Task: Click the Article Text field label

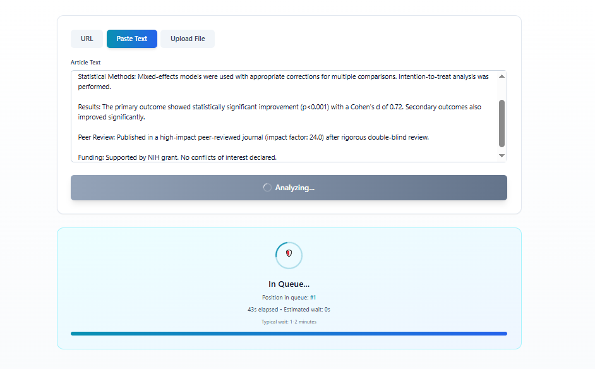Action: 85,62
